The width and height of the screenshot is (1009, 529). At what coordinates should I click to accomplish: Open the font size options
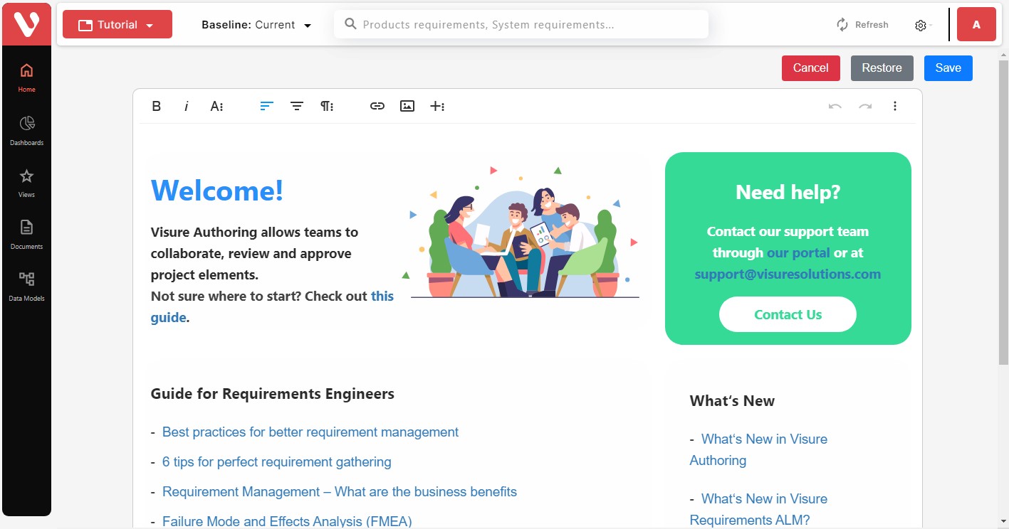pyautogui.click(x=216, y=106)
